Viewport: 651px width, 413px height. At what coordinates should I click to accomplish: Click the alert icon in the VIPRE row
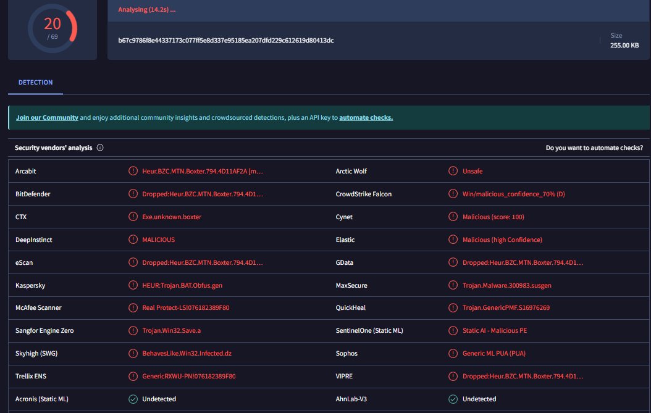[453, 376]
